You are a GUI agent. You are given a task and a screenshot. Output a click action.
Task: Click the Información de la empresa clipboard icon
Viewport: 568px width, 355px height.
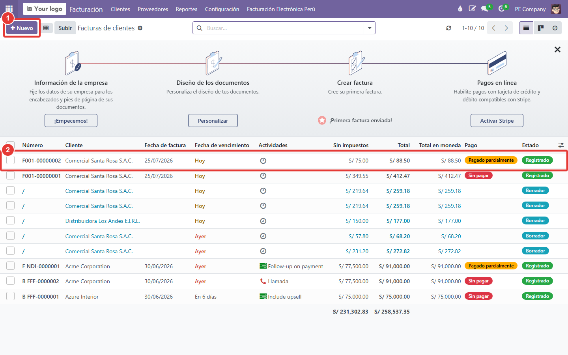pos(72,63)
